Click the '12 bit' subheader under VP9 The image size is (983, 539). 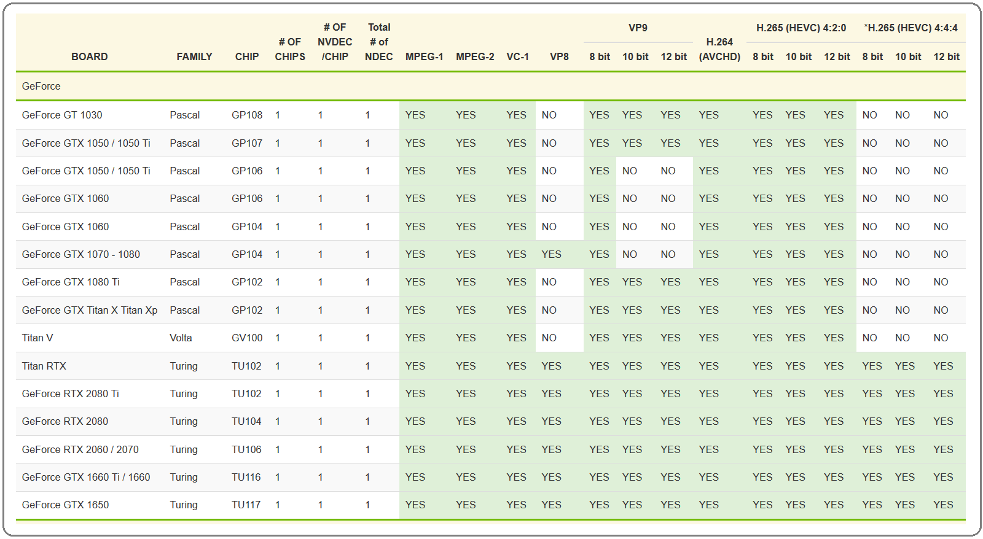[x=674, y=56]
